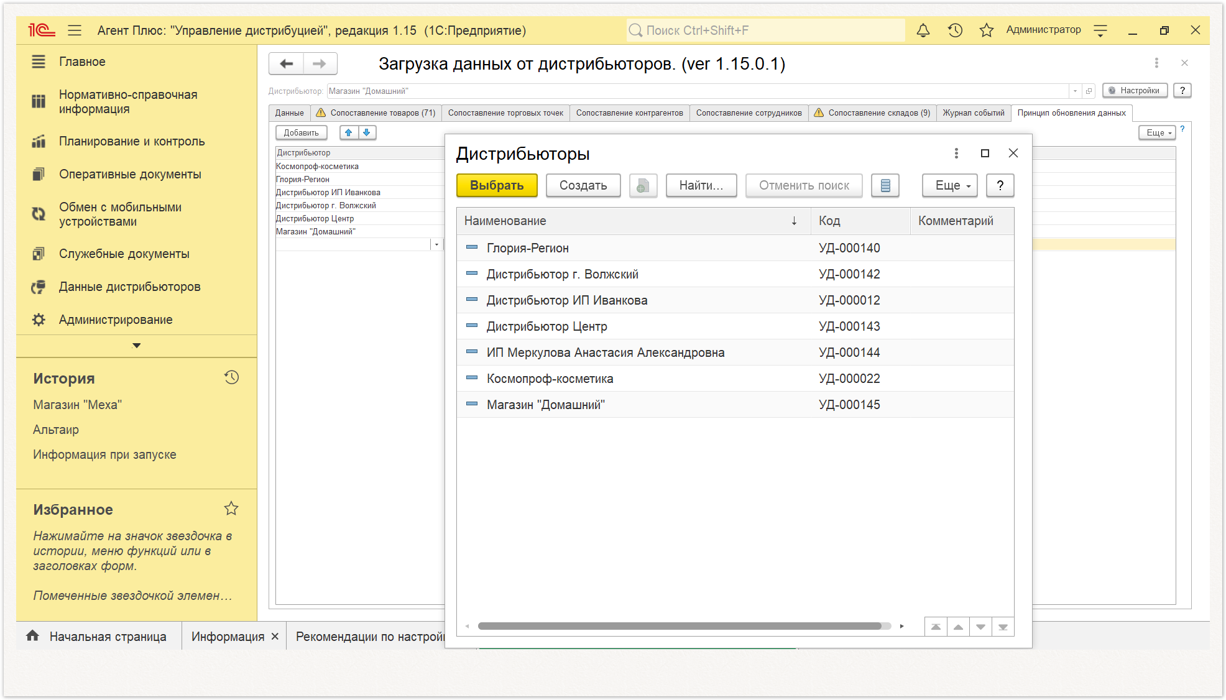Go forward with the right arrow button
This screenshot has height=700, width=1226.
[320, 63]
